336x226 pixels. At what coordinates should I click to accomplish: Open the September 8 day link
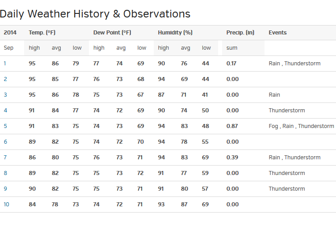[x=5, y=173]
